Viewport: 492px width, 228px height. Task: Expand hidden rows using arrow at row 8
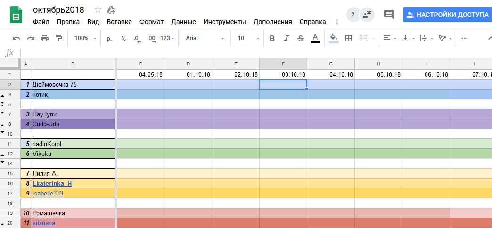[x=3, y=125]
